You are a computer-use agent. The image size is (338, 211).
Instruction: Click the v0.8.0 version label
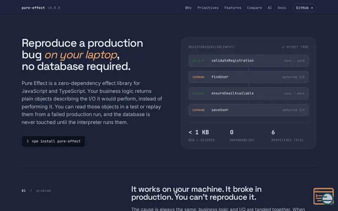pyautogui.click(x=54, y=8)
